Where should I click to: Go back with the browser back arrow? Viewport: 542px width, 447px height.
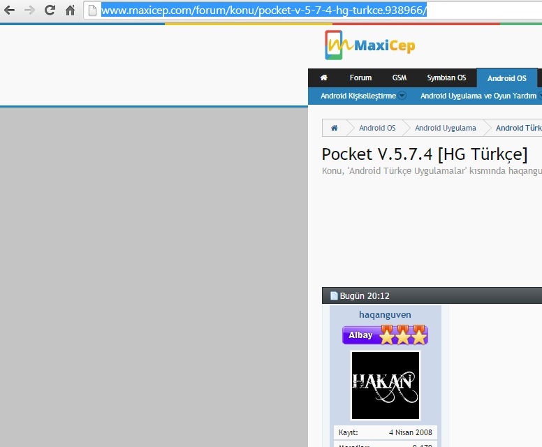[x=9, y=10]
